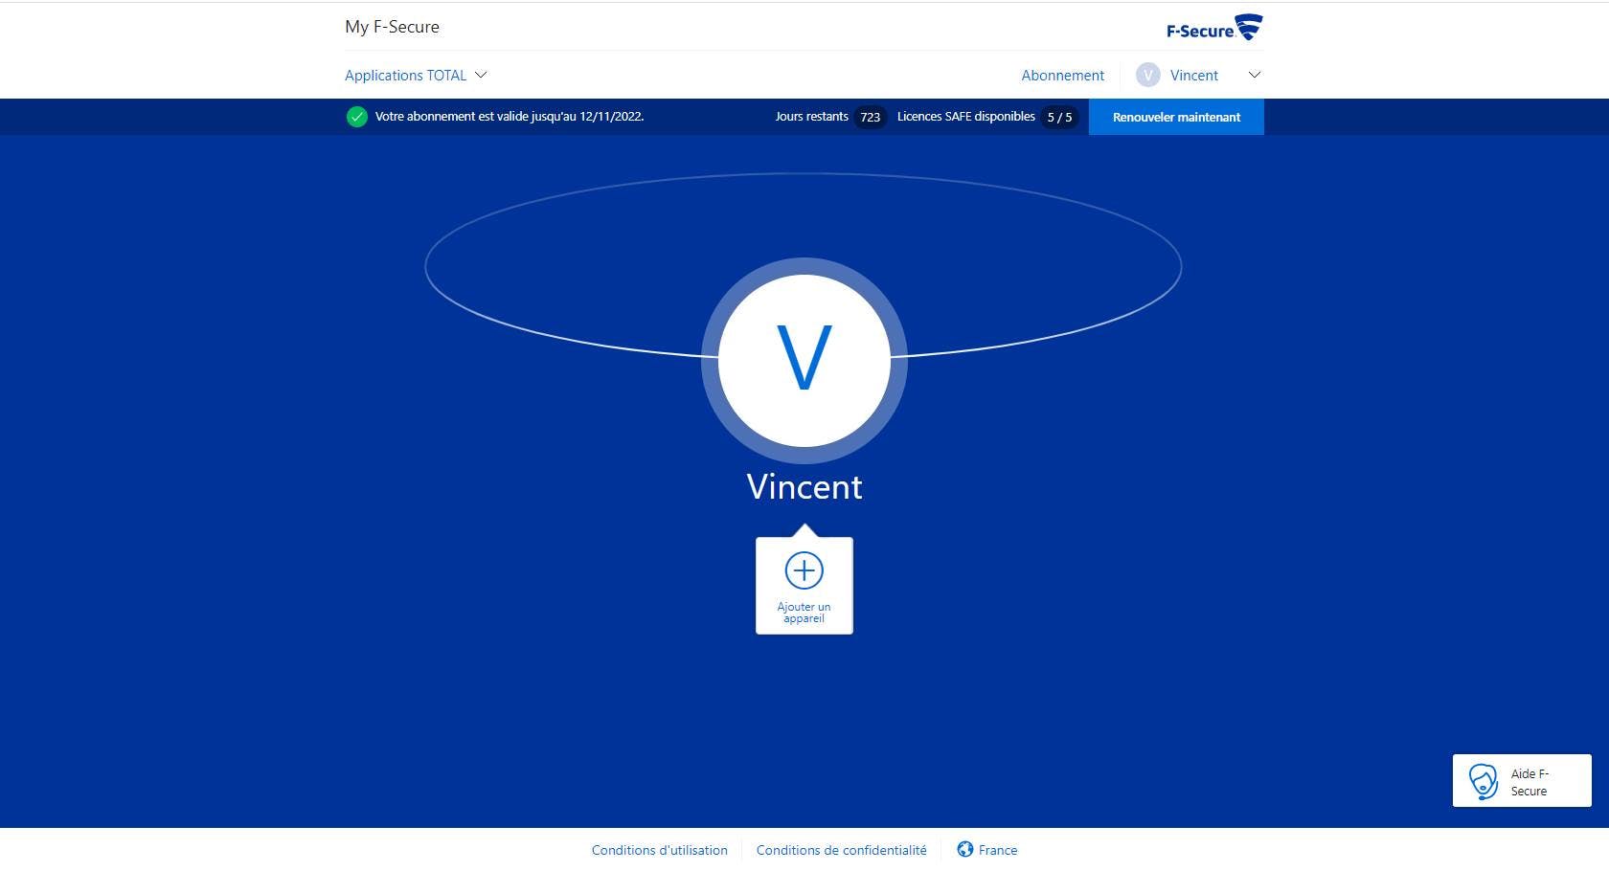This screenshot has height=871, width=1609.
Task: Click 'Votre abonnement est valide' status text
Action: [x=510, y=117]
